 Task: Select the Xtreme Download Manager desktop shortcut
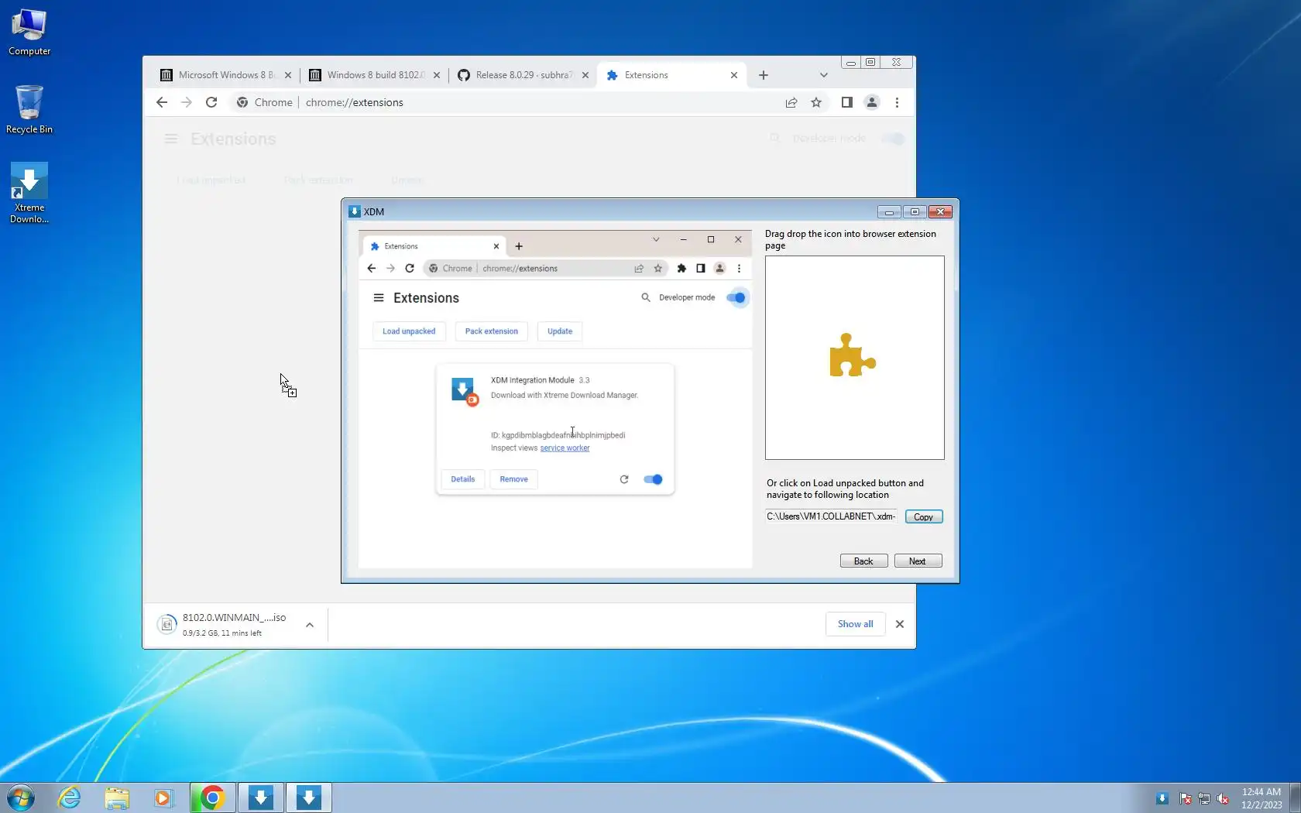29,193
